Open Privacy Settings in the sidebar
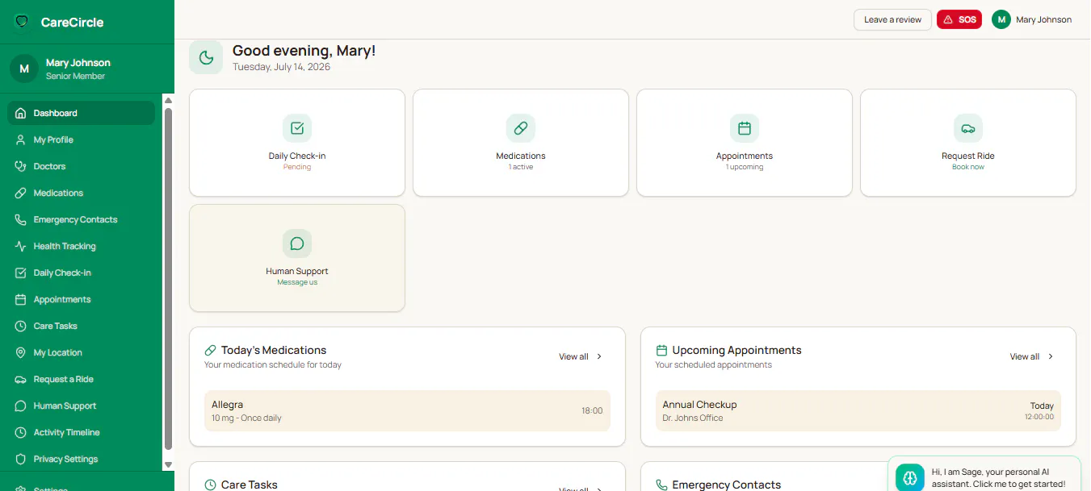Viewport: 1091px width, 491px height. click(81, 459)
